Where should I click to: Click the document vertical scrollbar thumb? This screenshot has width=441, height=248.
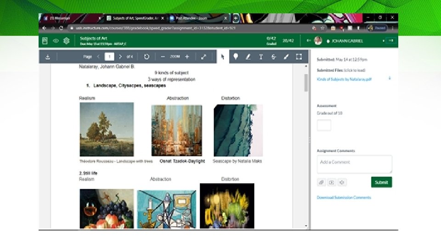pos(306,83)
